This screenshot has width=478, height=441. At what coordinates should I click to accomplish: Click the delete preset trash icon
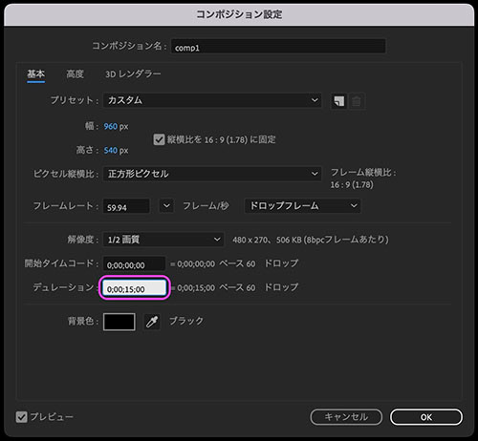coord(357,101)
